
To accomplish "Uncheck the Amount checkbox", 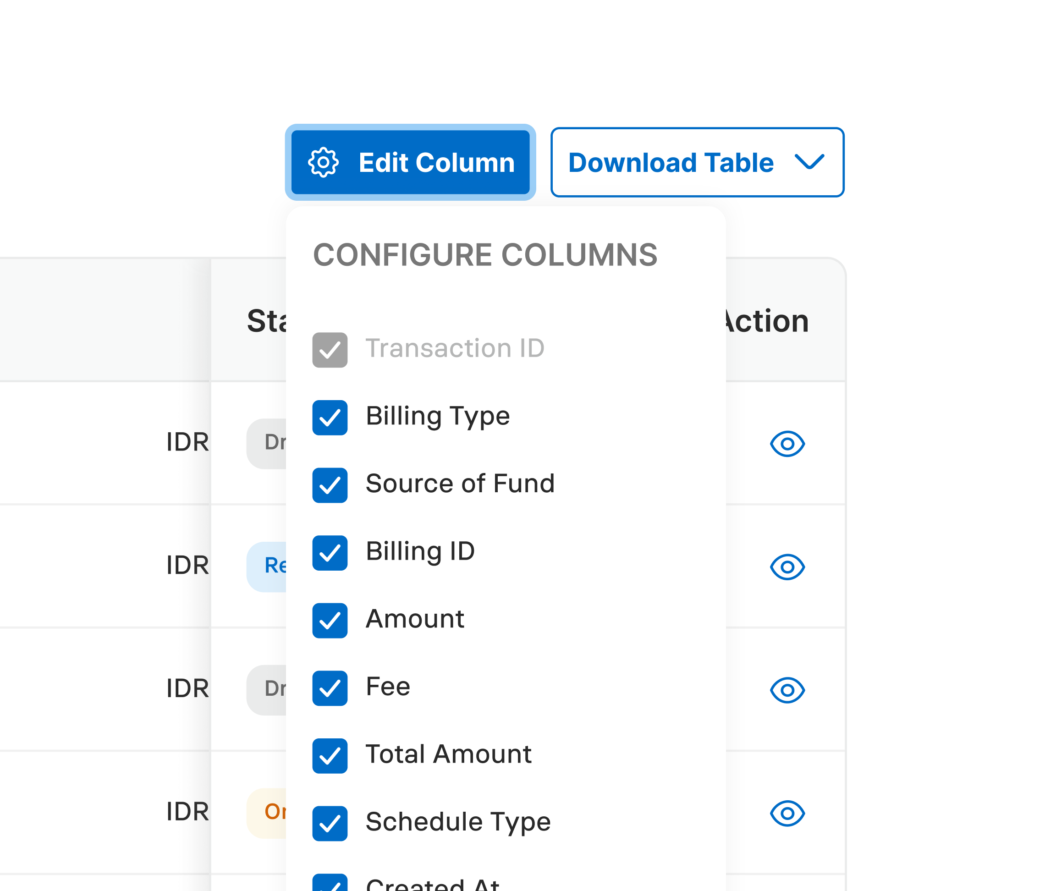I will 330,620.
